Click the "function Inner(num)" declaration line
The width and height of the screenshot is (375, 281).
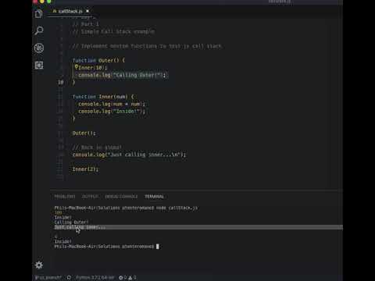[103, 97]
